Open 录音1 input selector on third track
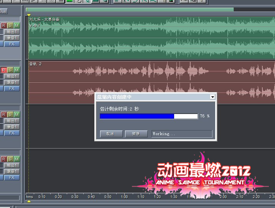Image resolution: width=275 pixels, height=208 pixels. (x=12, y=127)
